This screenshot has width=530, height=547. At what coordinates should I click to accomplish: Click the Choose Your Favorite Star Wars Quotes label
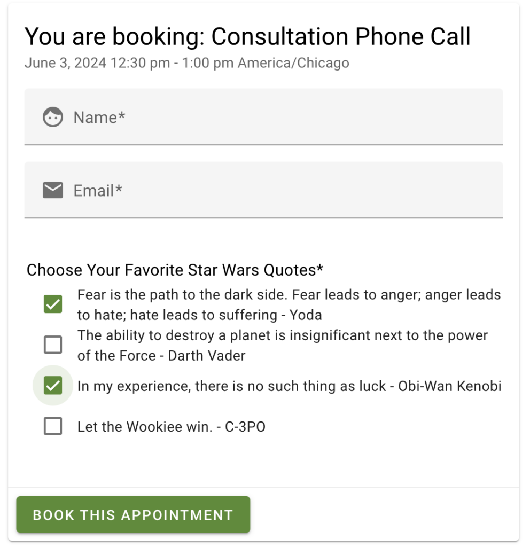point(174,270)
